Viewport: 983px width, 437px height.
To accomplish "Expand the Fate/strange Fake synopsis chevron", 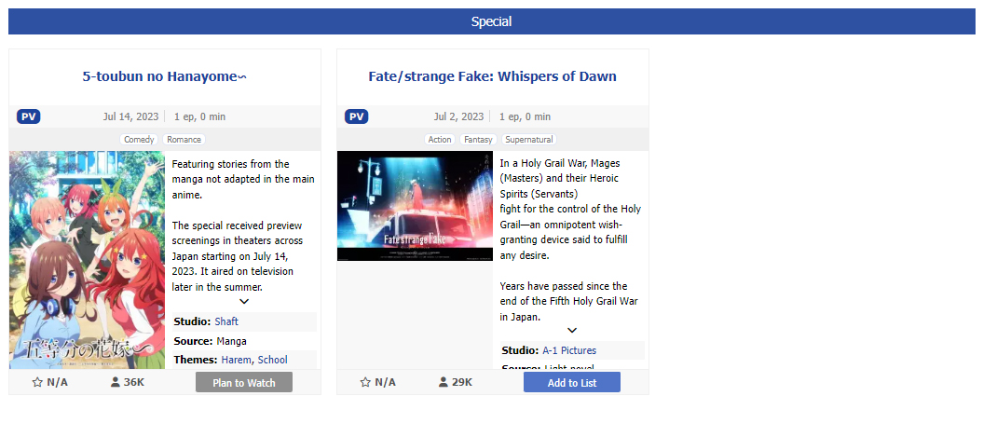I will pyautogui.click(x=572, y=331).
